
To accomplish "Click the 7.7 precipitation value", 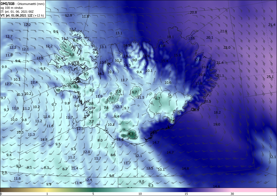I will tap(91, 121).
